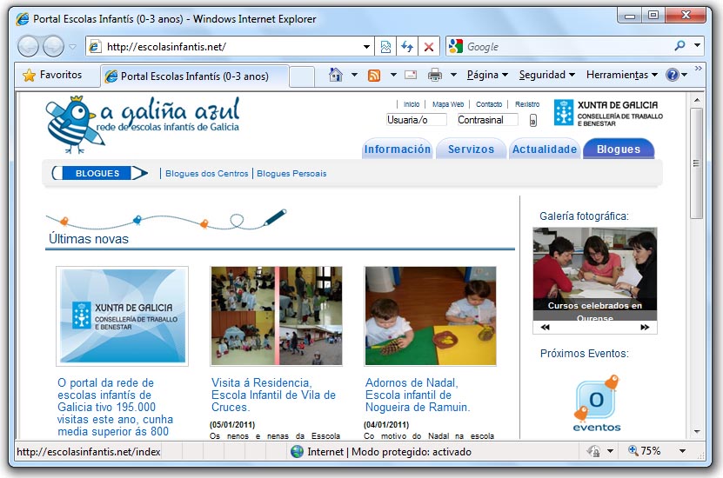Open the Xunta de Galicia news thumbnail
The height and width of the screenshot is (478, 723).
coord(122,316)
